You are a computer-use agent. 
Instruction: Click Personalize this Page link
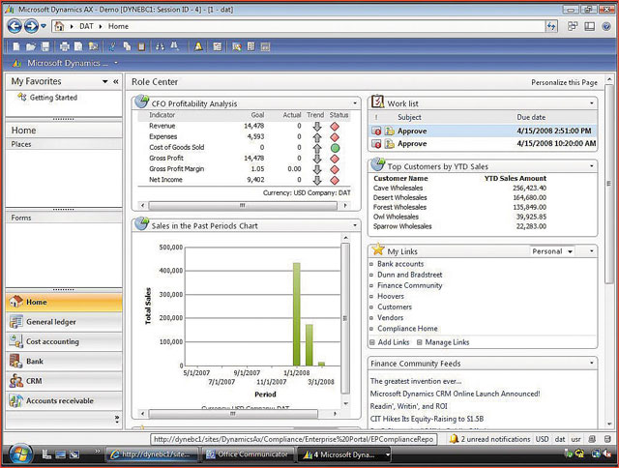click(564, 82)
